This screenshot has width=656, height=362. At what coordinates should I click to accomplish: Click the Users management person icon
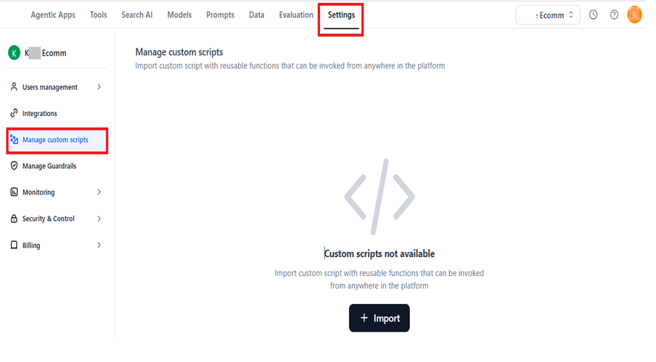pyautogui.click(x=14, y=88)
